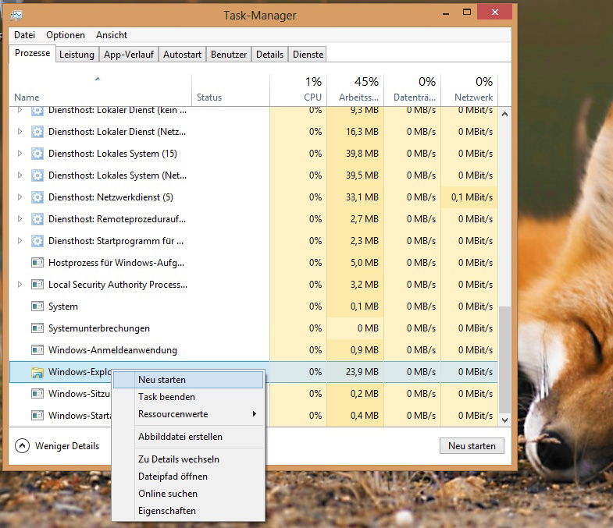Click gear icon of Diensthost: Netzwerkdienst (5)
The height and width of the screenshot is (528, 613).
37,197
